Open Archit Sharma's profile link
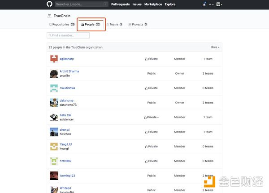 click(69, 71)
